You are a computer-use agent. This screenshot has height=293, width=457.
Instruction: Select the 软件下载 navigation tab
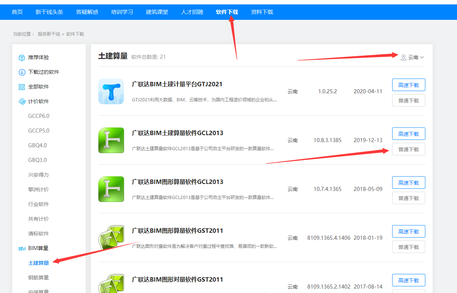click(x=227, y=12)
